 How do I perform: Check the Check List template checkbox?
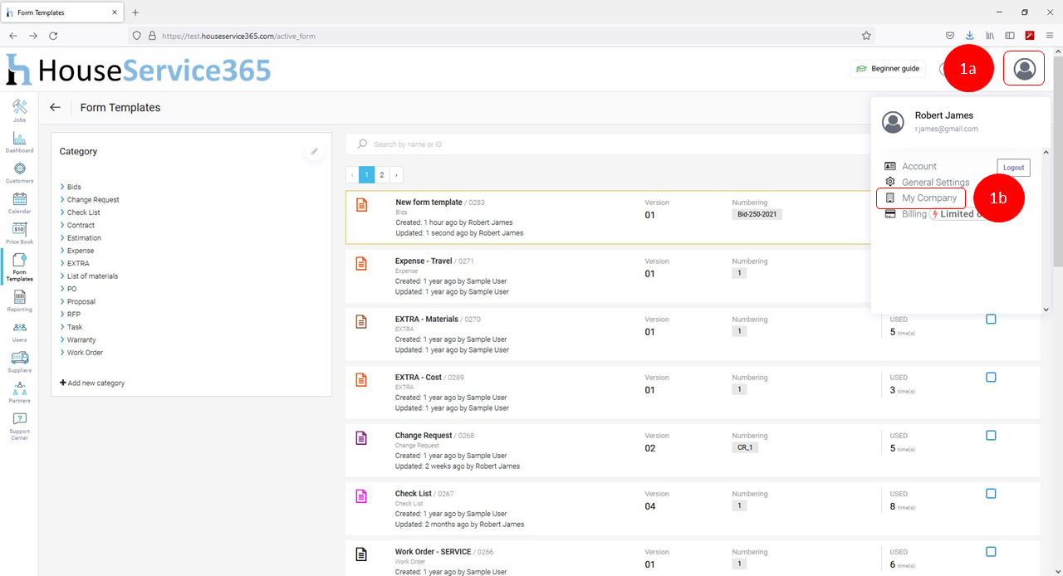click(991, 493)
